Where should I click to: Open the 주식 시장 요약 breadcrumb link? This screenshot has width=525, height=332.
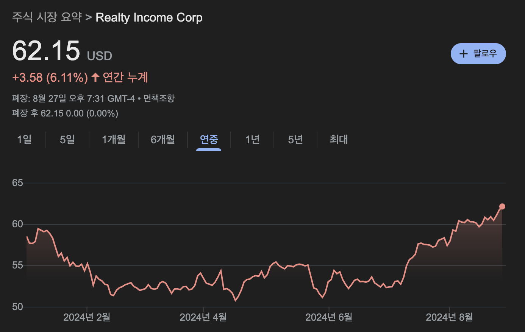pos(47,17)
